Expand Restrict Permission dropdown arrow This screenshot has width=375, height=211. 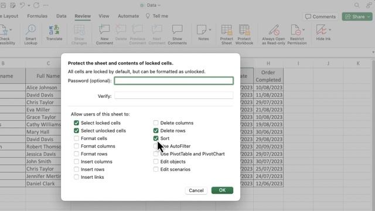(304, 30)
